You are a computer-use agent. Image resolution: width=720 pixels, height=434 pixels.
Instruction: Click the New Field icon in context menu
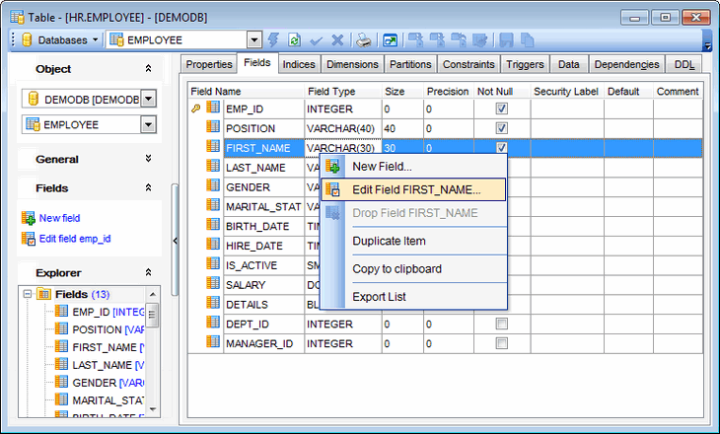332,167
